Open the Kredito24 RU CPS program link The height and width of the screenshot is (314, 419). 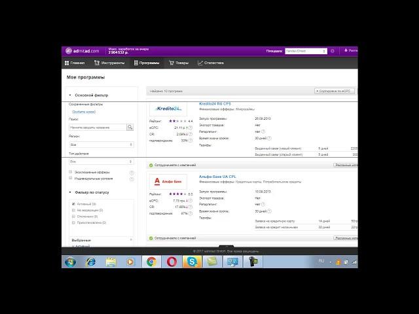(215, 103)
